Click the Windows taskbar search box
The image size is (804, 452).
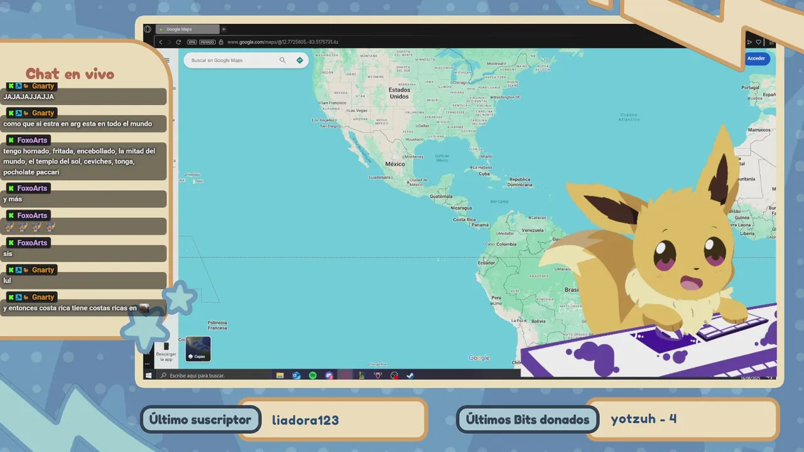pos(214,375)
